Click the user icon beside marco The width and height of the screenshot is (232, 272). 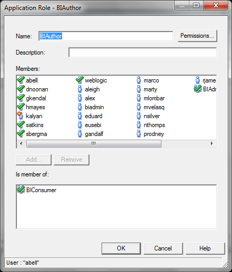point(139,80)
